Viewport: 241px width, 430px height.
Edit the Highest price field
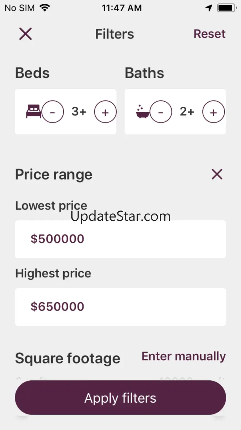coord(120,307)
